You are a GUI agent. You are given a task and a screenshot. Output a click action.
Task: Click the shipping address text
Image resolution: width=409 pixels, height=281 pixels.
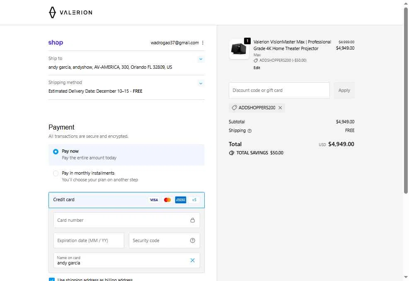coord(110,67)
